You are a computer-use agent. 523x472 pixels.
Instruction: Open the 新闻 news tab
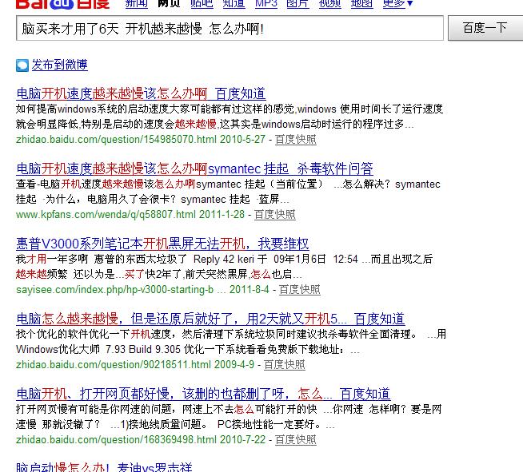(x=137, y=4)
